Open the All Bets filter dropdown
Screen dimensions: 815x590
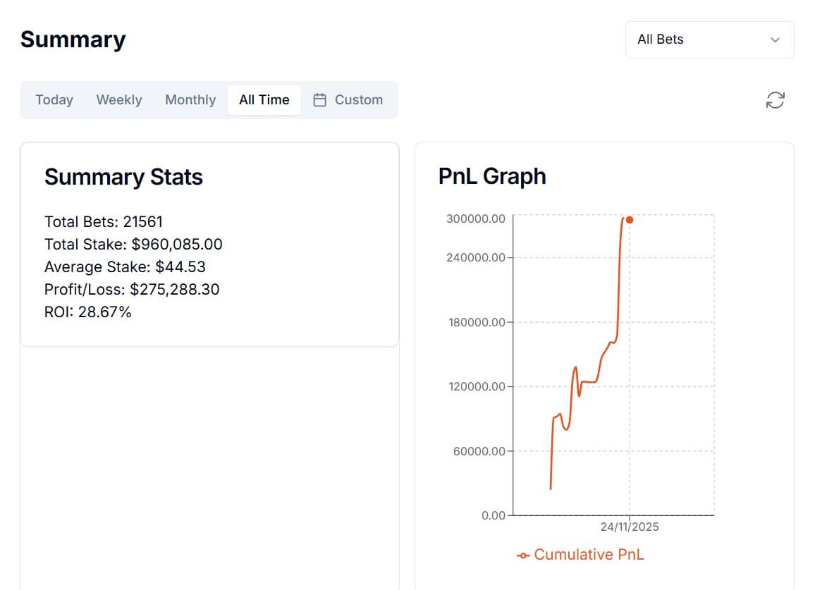709,39
